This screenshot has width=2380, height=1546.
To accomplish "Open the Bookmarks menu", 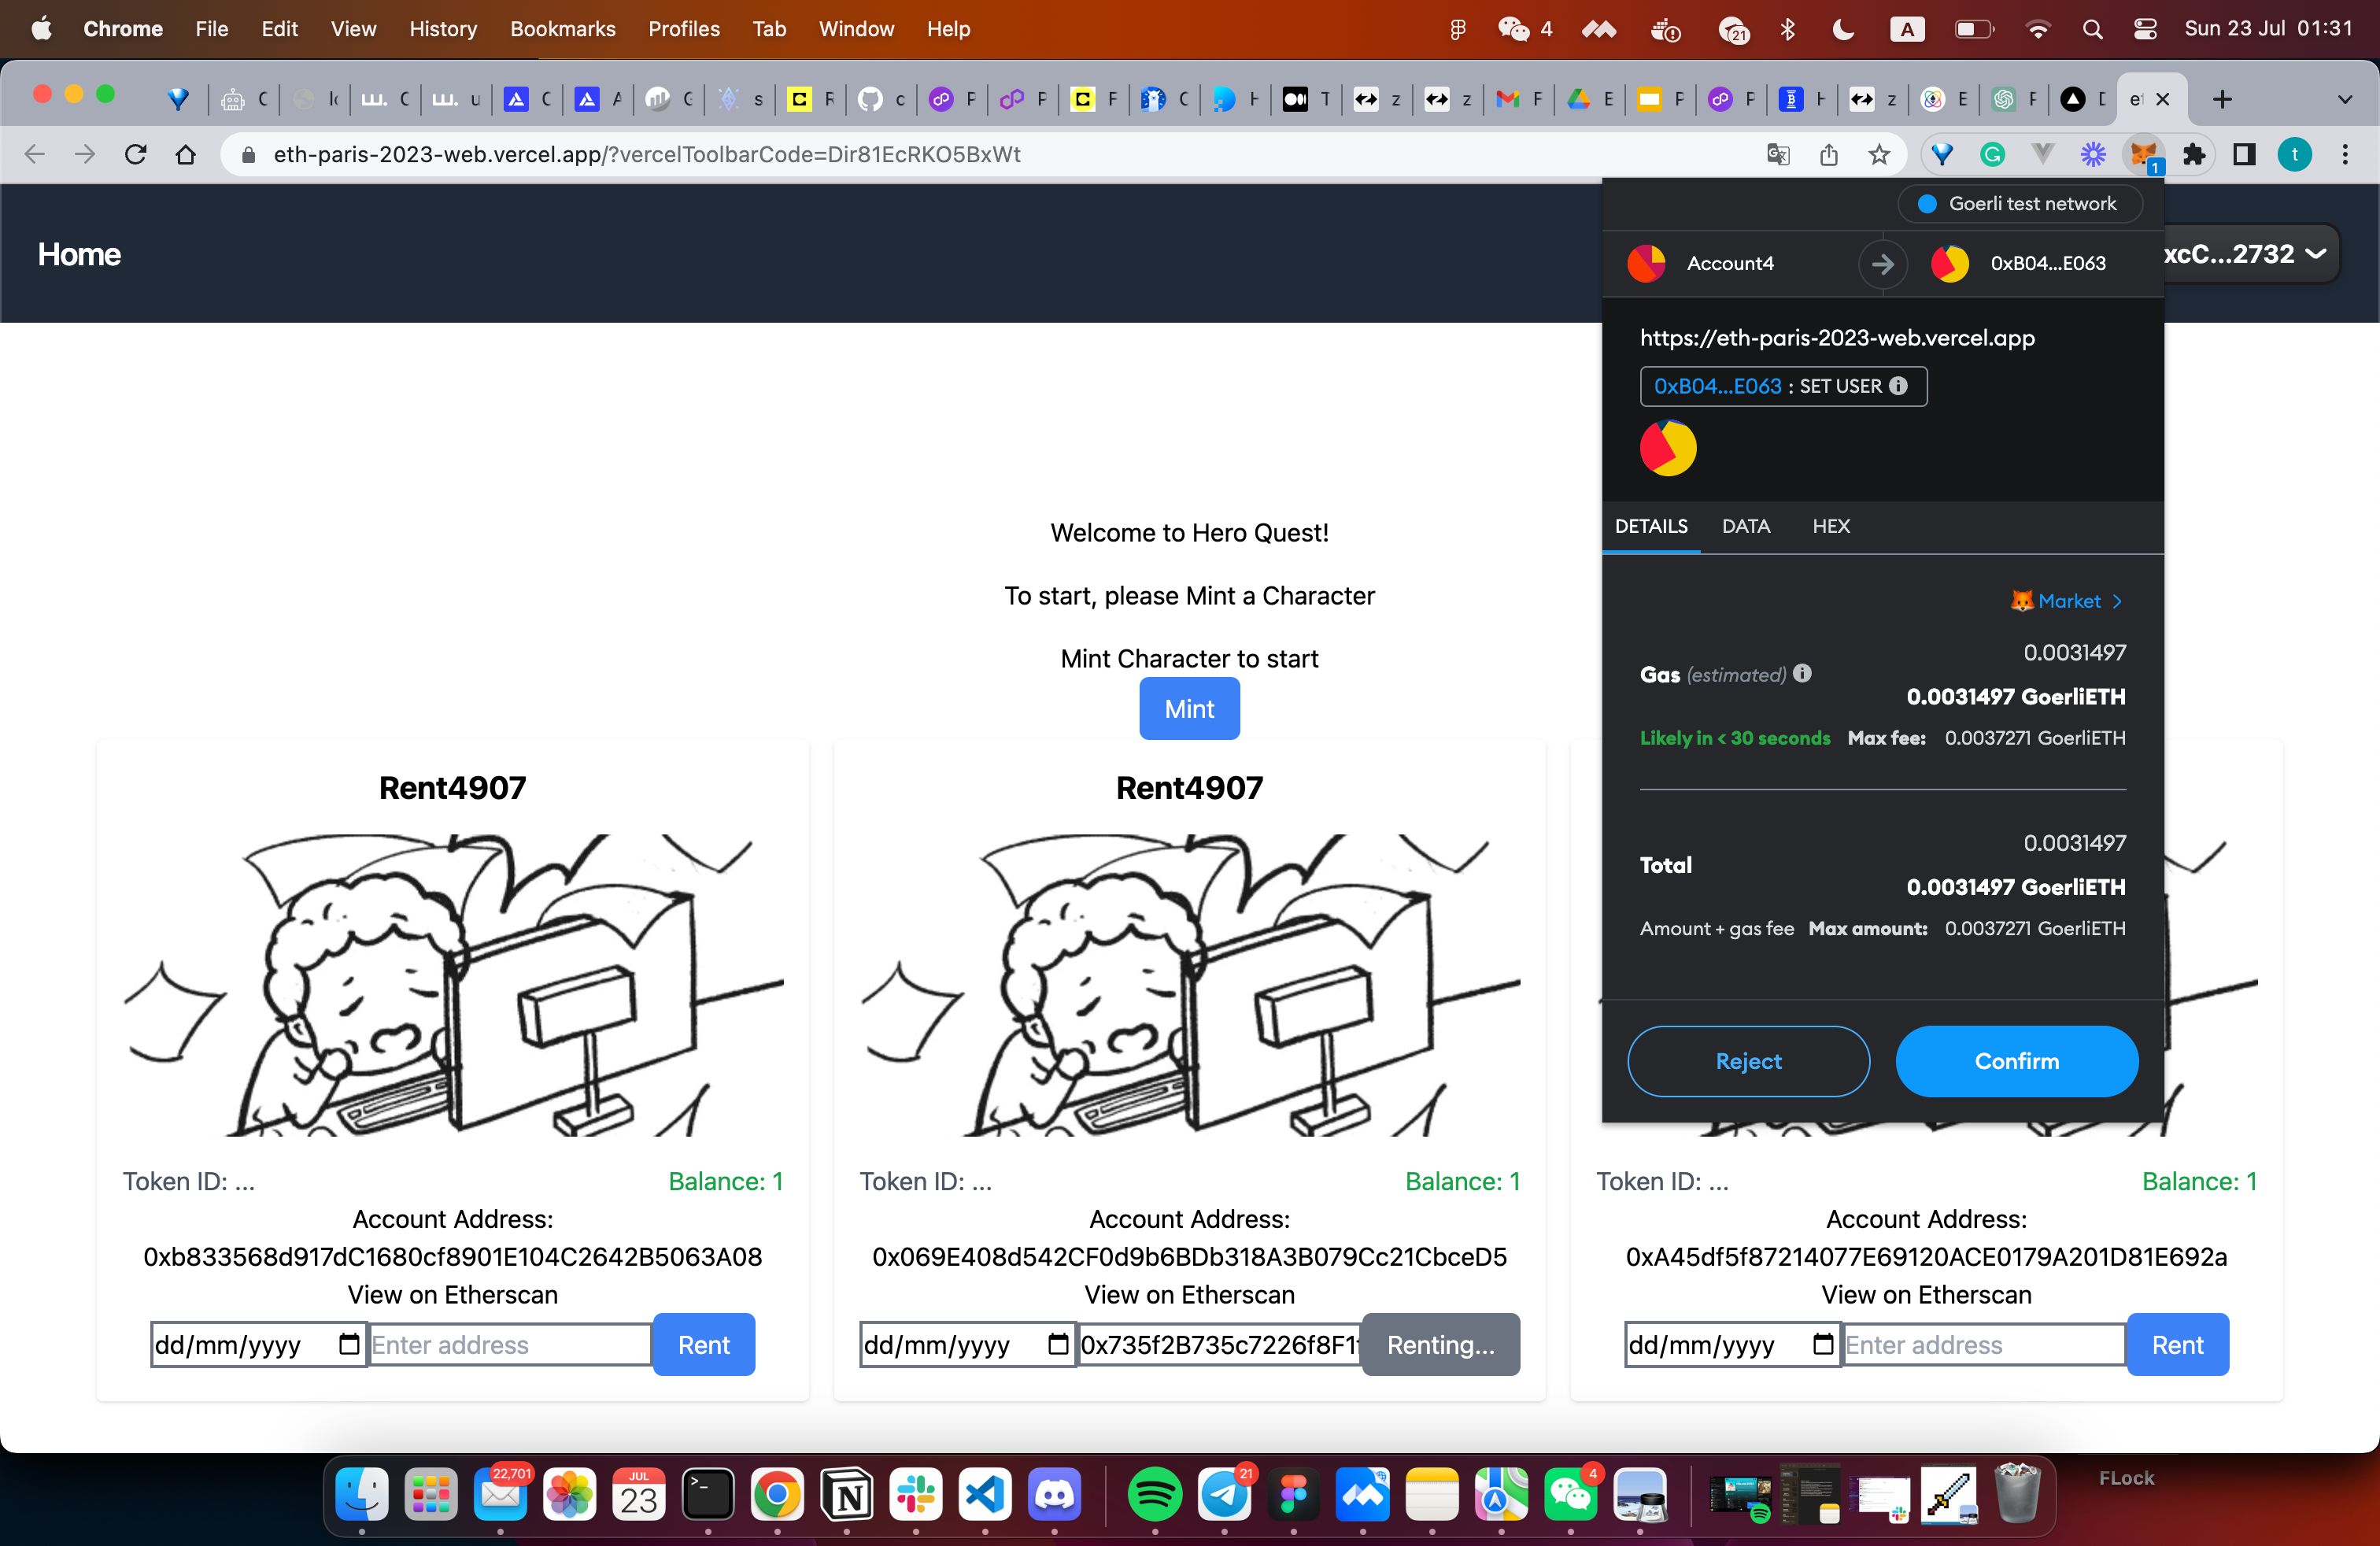I will (562, 29).
